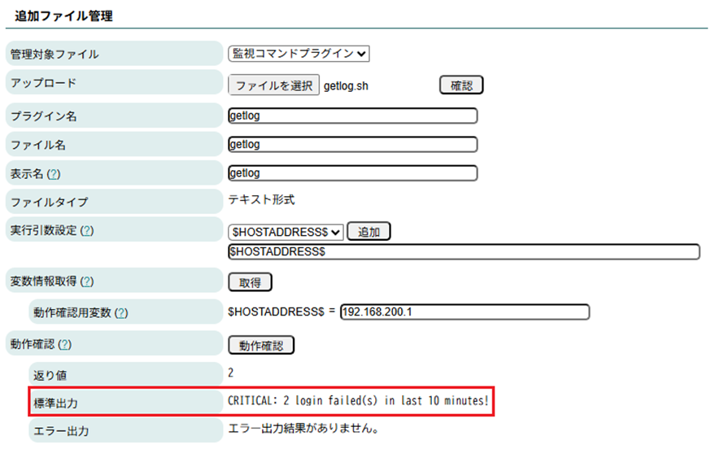Open help link beside 表示名

[x=55, y=174]
